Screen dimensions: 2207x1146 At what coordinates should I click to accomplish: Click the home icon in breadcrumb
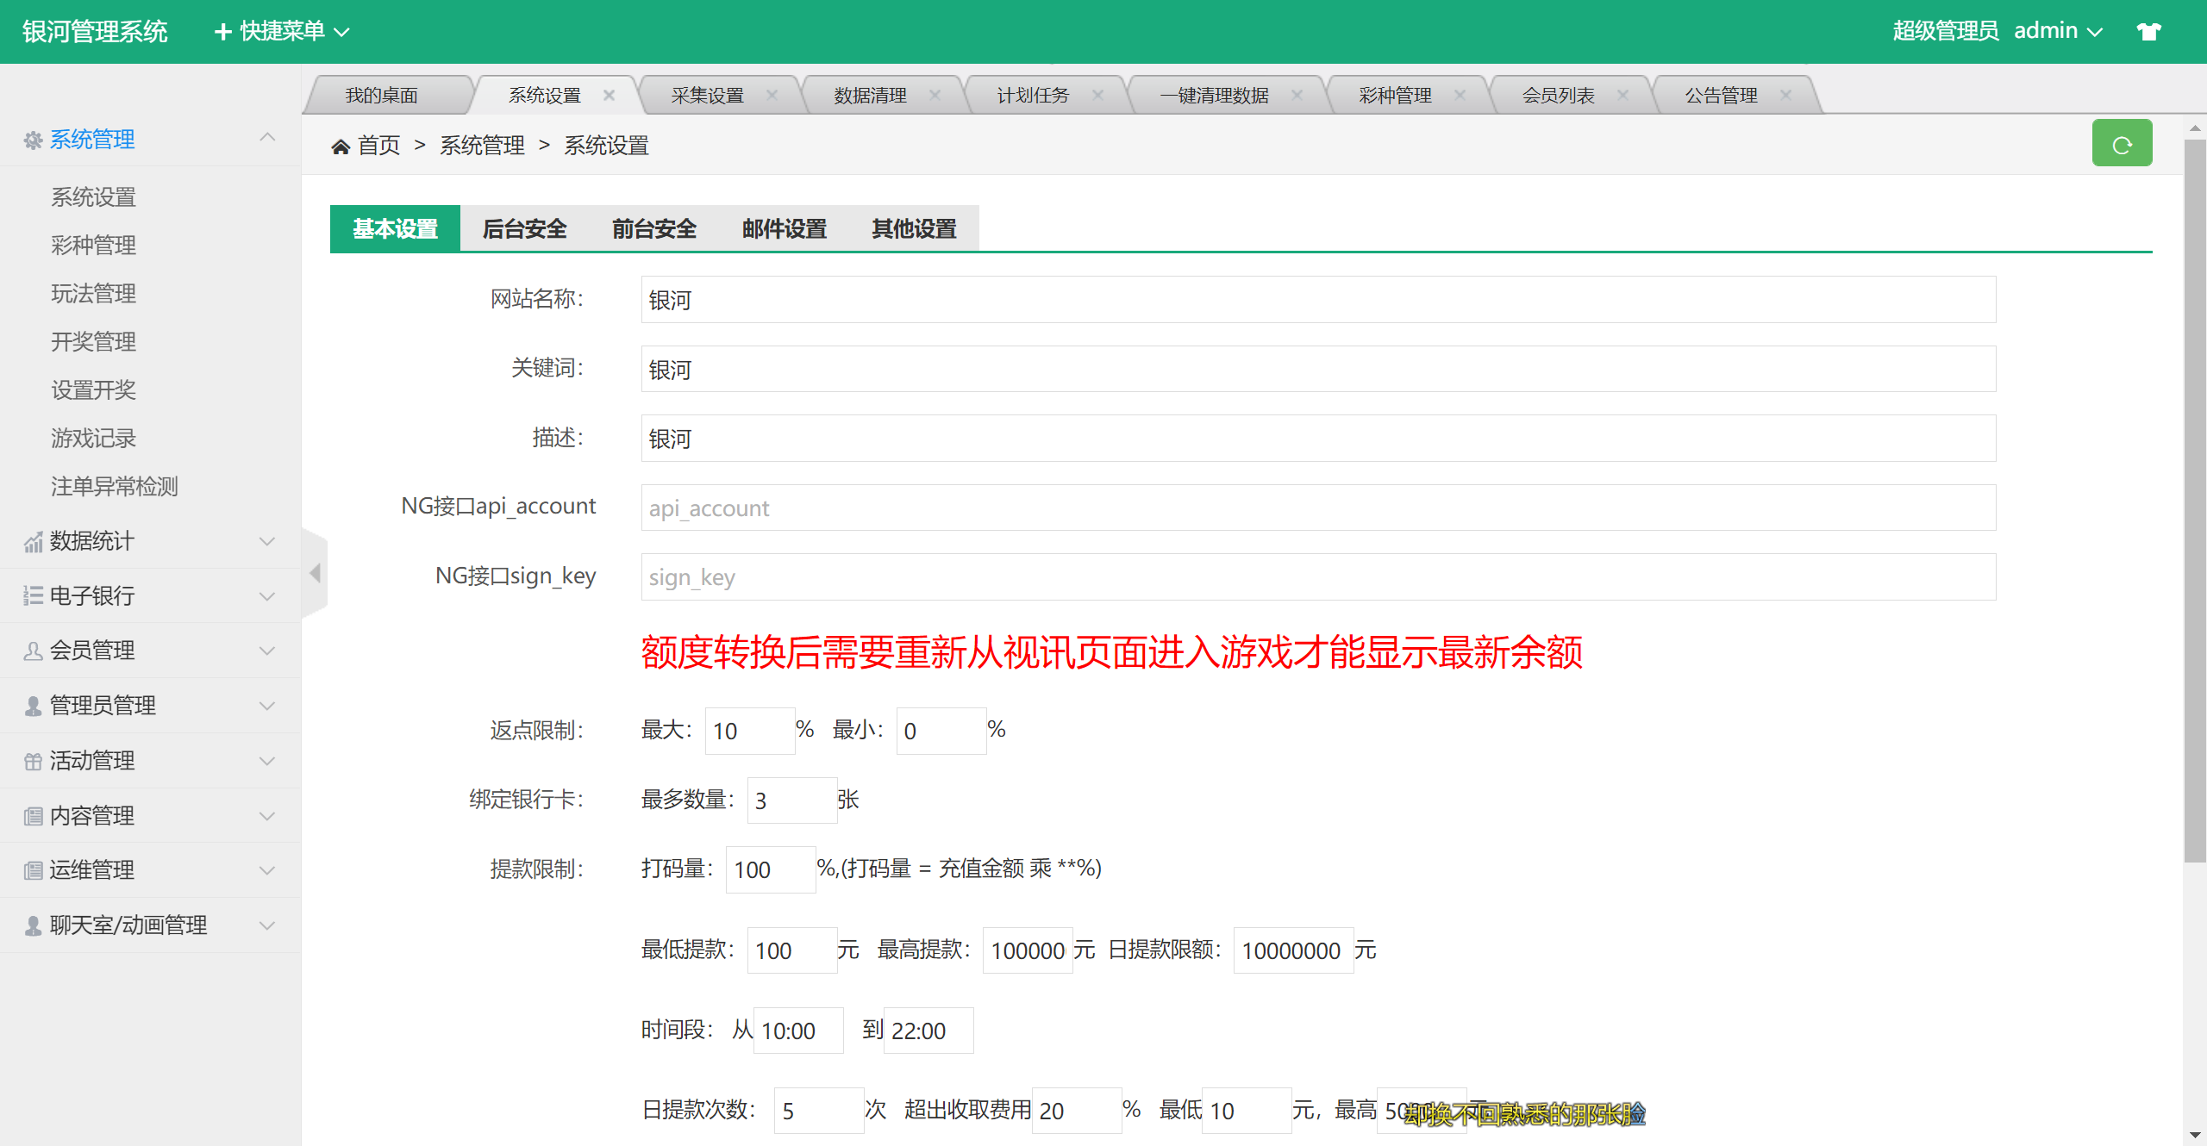pos(341,146)
